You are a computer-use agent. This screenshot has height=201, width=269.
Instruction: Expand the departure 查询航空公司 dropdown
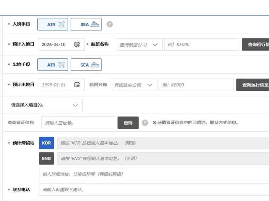(134, 85)
